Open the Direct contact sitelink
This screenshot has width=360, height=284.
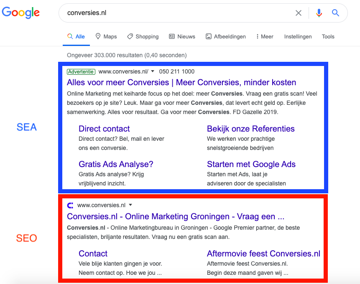pos(104,129)
